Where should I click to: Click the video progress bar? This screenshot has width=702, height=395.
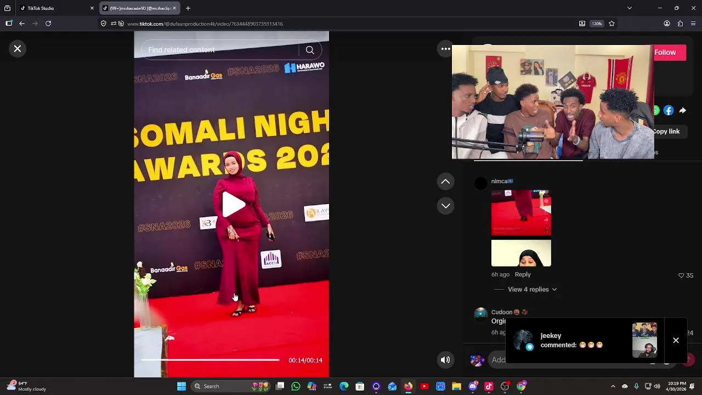click(x=210, y=360)
